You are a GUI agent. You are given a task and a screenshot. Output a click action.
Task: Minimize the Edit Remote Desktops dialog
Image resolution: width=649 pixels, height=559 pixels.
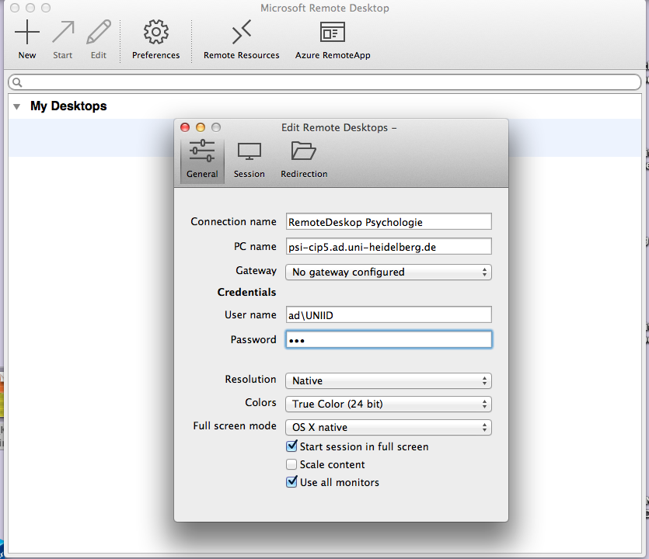click(201, 127)
